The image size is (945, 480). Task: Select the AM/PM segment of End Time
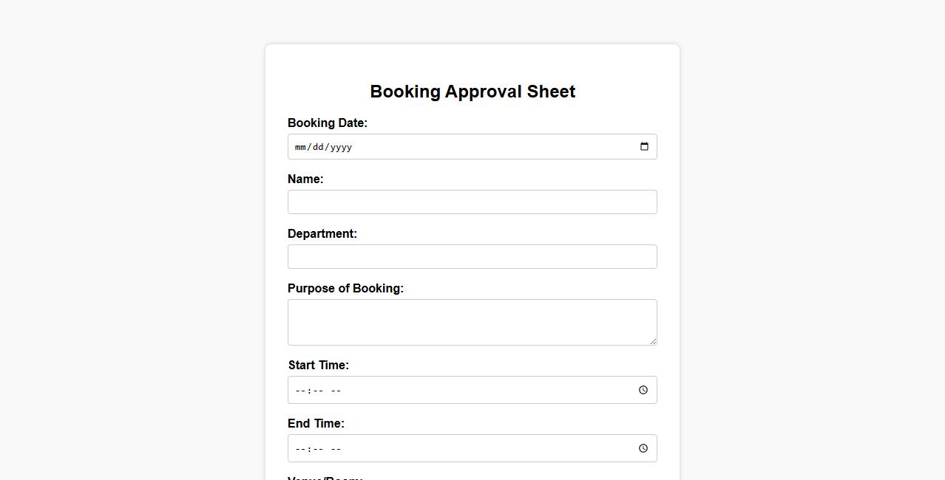coord(336,449)
